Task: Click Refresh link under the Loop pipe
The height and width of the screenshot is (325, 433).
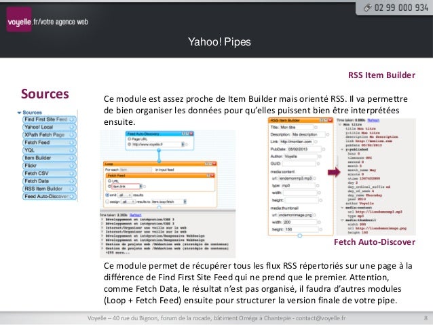Action: (x=135, y=215)
